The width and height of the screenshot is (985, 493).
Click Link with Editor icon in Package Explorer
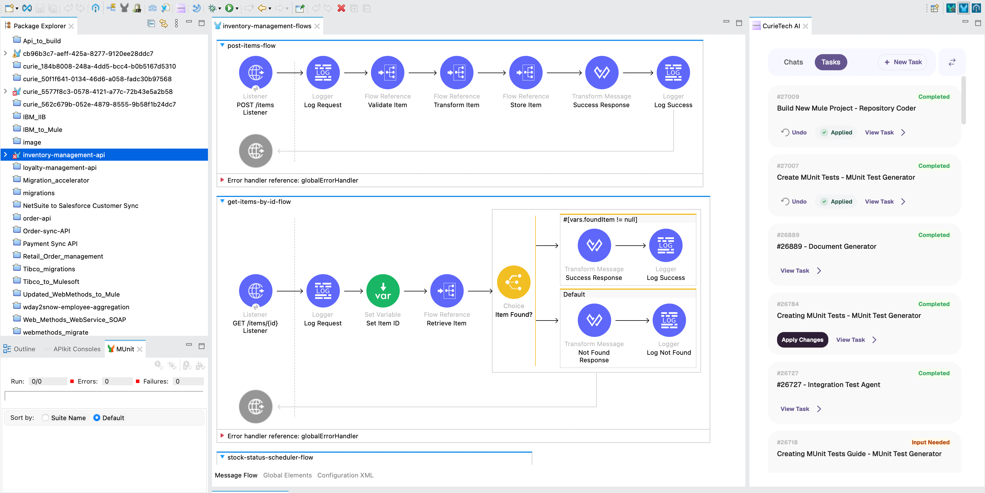(x=164, y=24)
